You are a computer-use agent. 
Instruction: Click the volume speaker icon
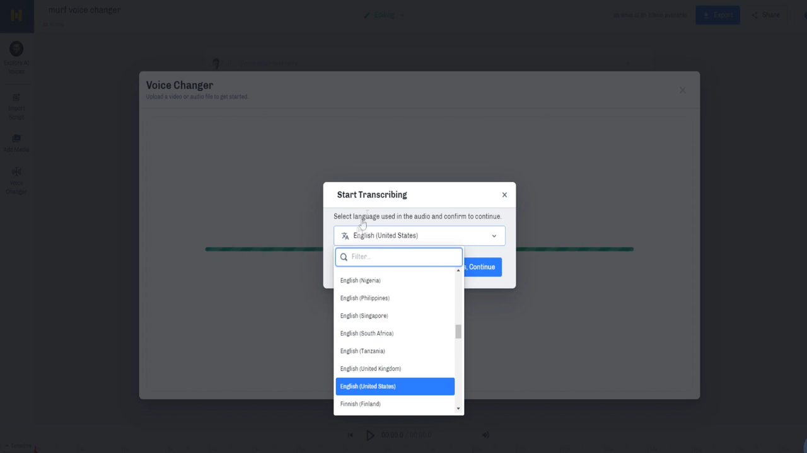485,435
